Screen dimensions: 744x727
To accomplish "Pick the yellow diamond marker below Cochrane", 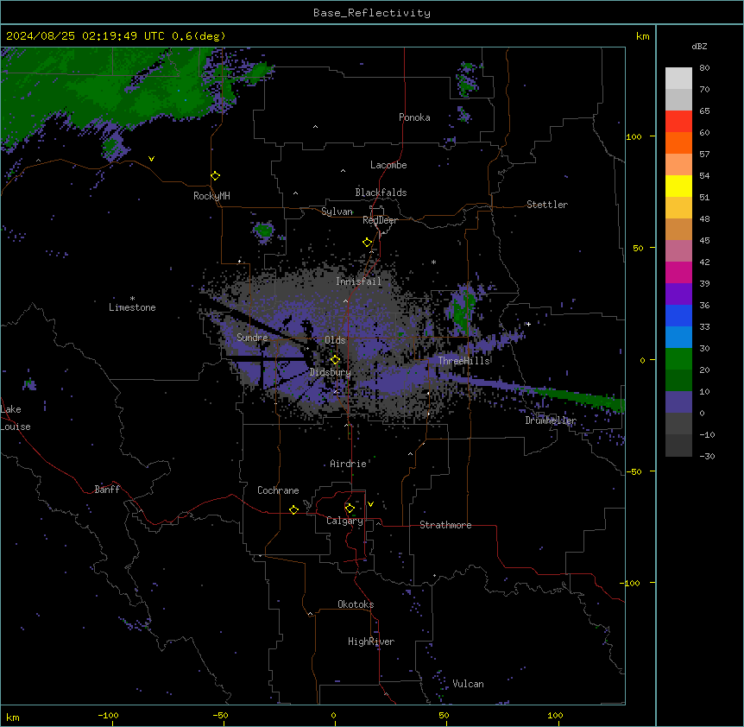I will click(293, 509).
